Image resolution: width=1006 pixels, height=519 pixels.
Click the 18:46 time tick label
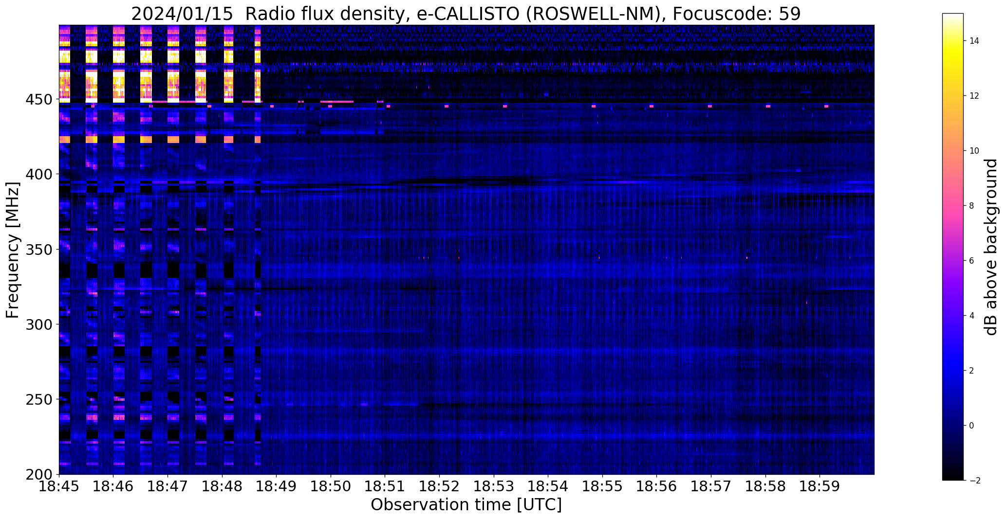pos(113,486)
